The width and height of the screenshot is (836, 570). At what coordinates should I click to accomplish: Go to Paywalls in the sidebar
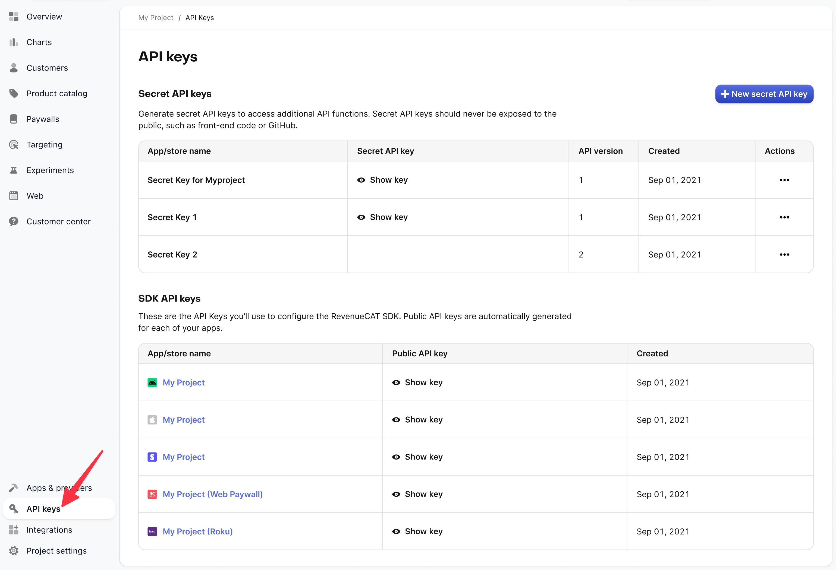pos(43,119)
